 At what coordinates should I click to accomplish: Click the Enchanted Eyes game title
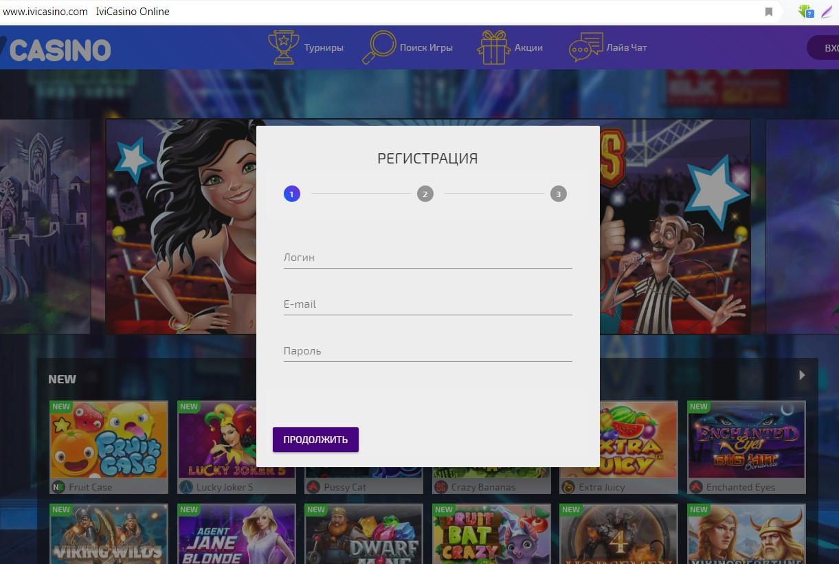click(741, 487)
